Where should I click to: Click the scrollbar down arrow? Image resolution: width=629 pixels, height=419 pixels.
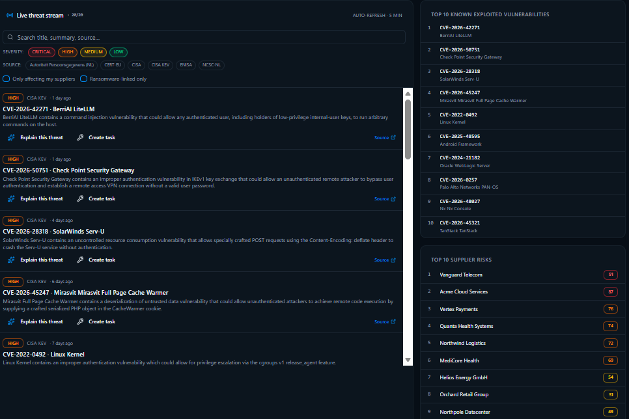point(408,360)
